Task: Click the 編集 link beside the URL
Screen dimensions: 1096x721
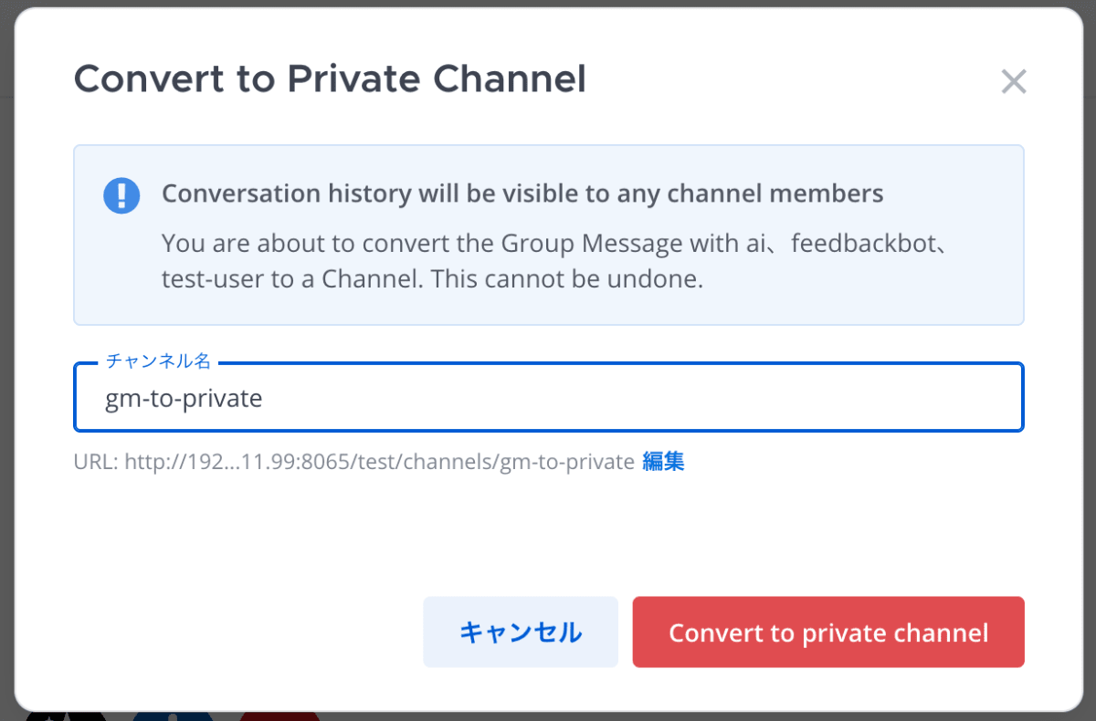Action: tap(663, 461)
